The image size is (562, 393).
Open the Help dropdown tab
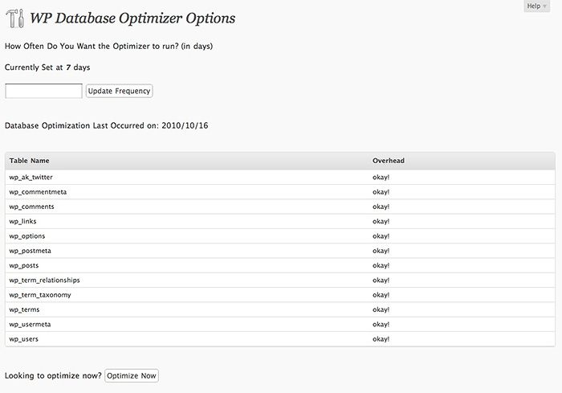coord(536,6)
